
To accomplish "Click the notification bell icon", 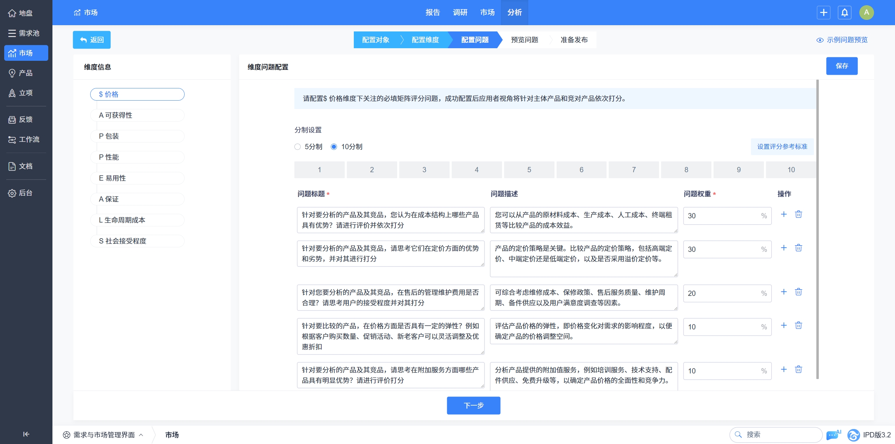I will (x=844, y=13).
